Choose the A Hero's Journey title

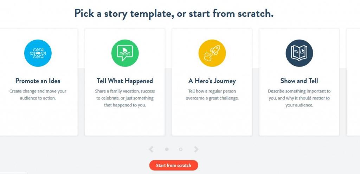click(x=212, y=81)
